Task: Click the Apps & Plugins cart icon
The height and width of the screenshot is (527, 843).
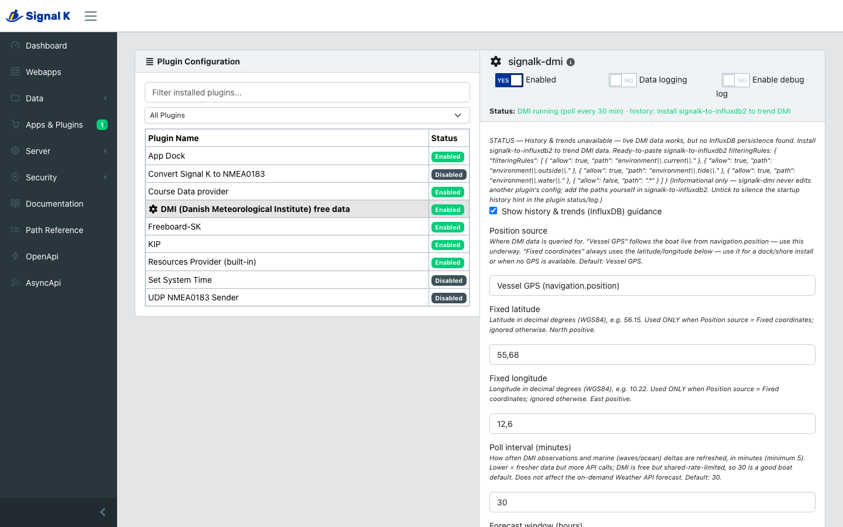Action: point(15,124)
